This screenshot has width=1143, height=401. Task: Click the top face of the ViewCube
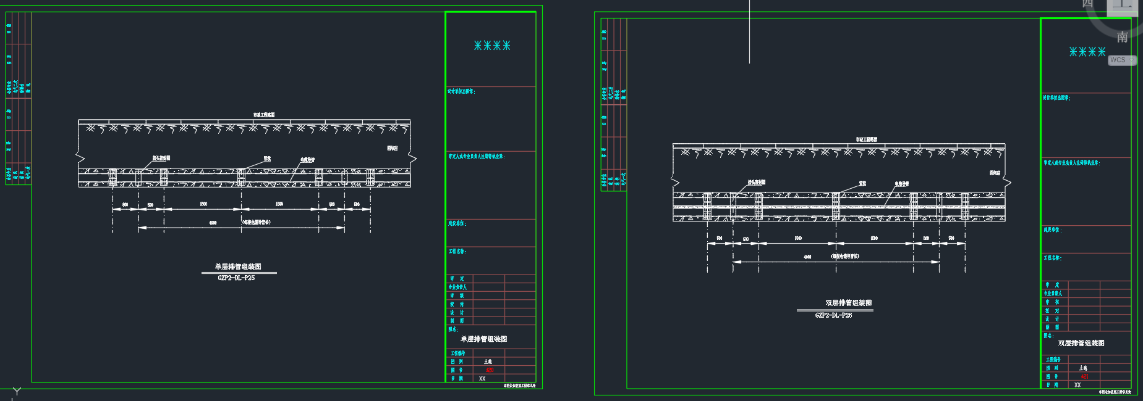click(1123, 5)
